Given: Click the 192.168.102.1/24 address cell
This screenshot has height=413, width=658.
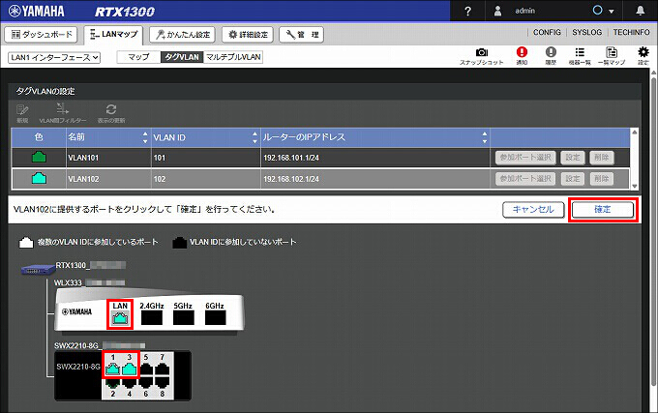Looking at the screenshot, I should 375,179.
